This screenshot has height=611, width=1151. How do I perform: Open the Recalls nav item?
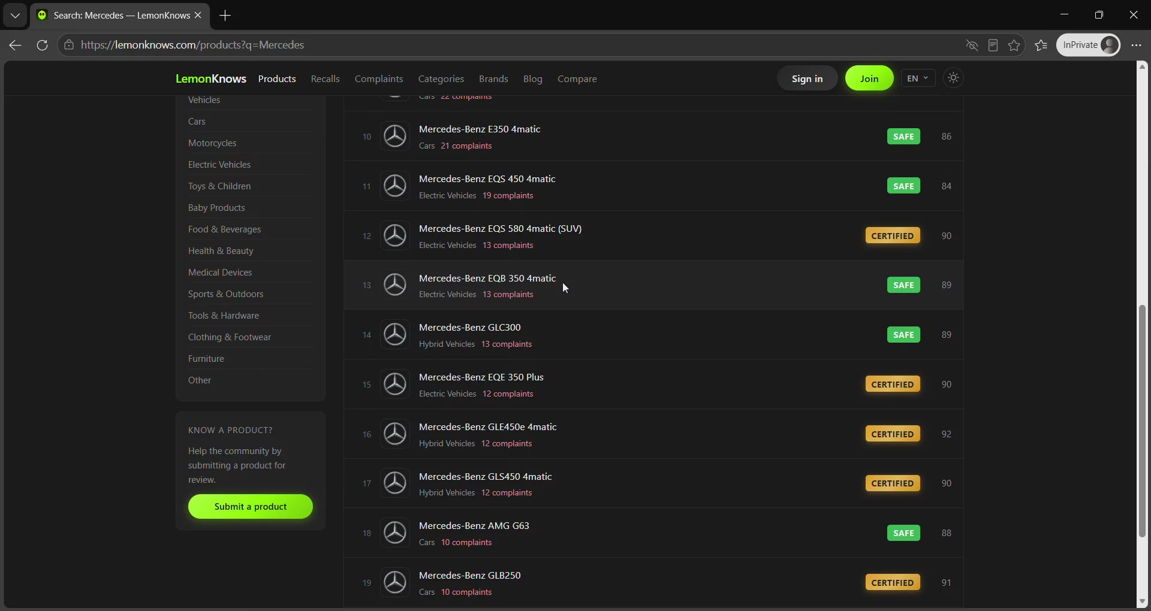tap(325, 78)
